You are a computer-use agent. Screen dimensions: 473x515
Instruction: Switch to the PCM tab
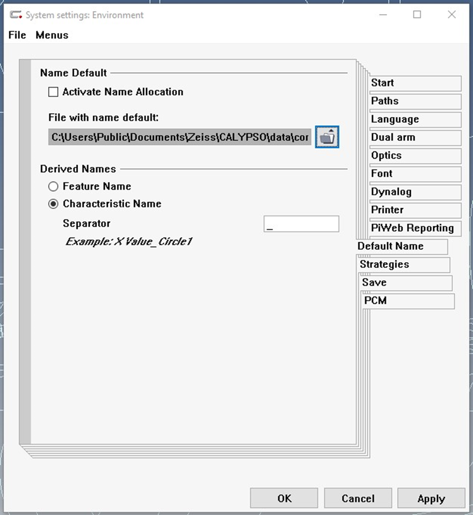[x=408, y=301]
